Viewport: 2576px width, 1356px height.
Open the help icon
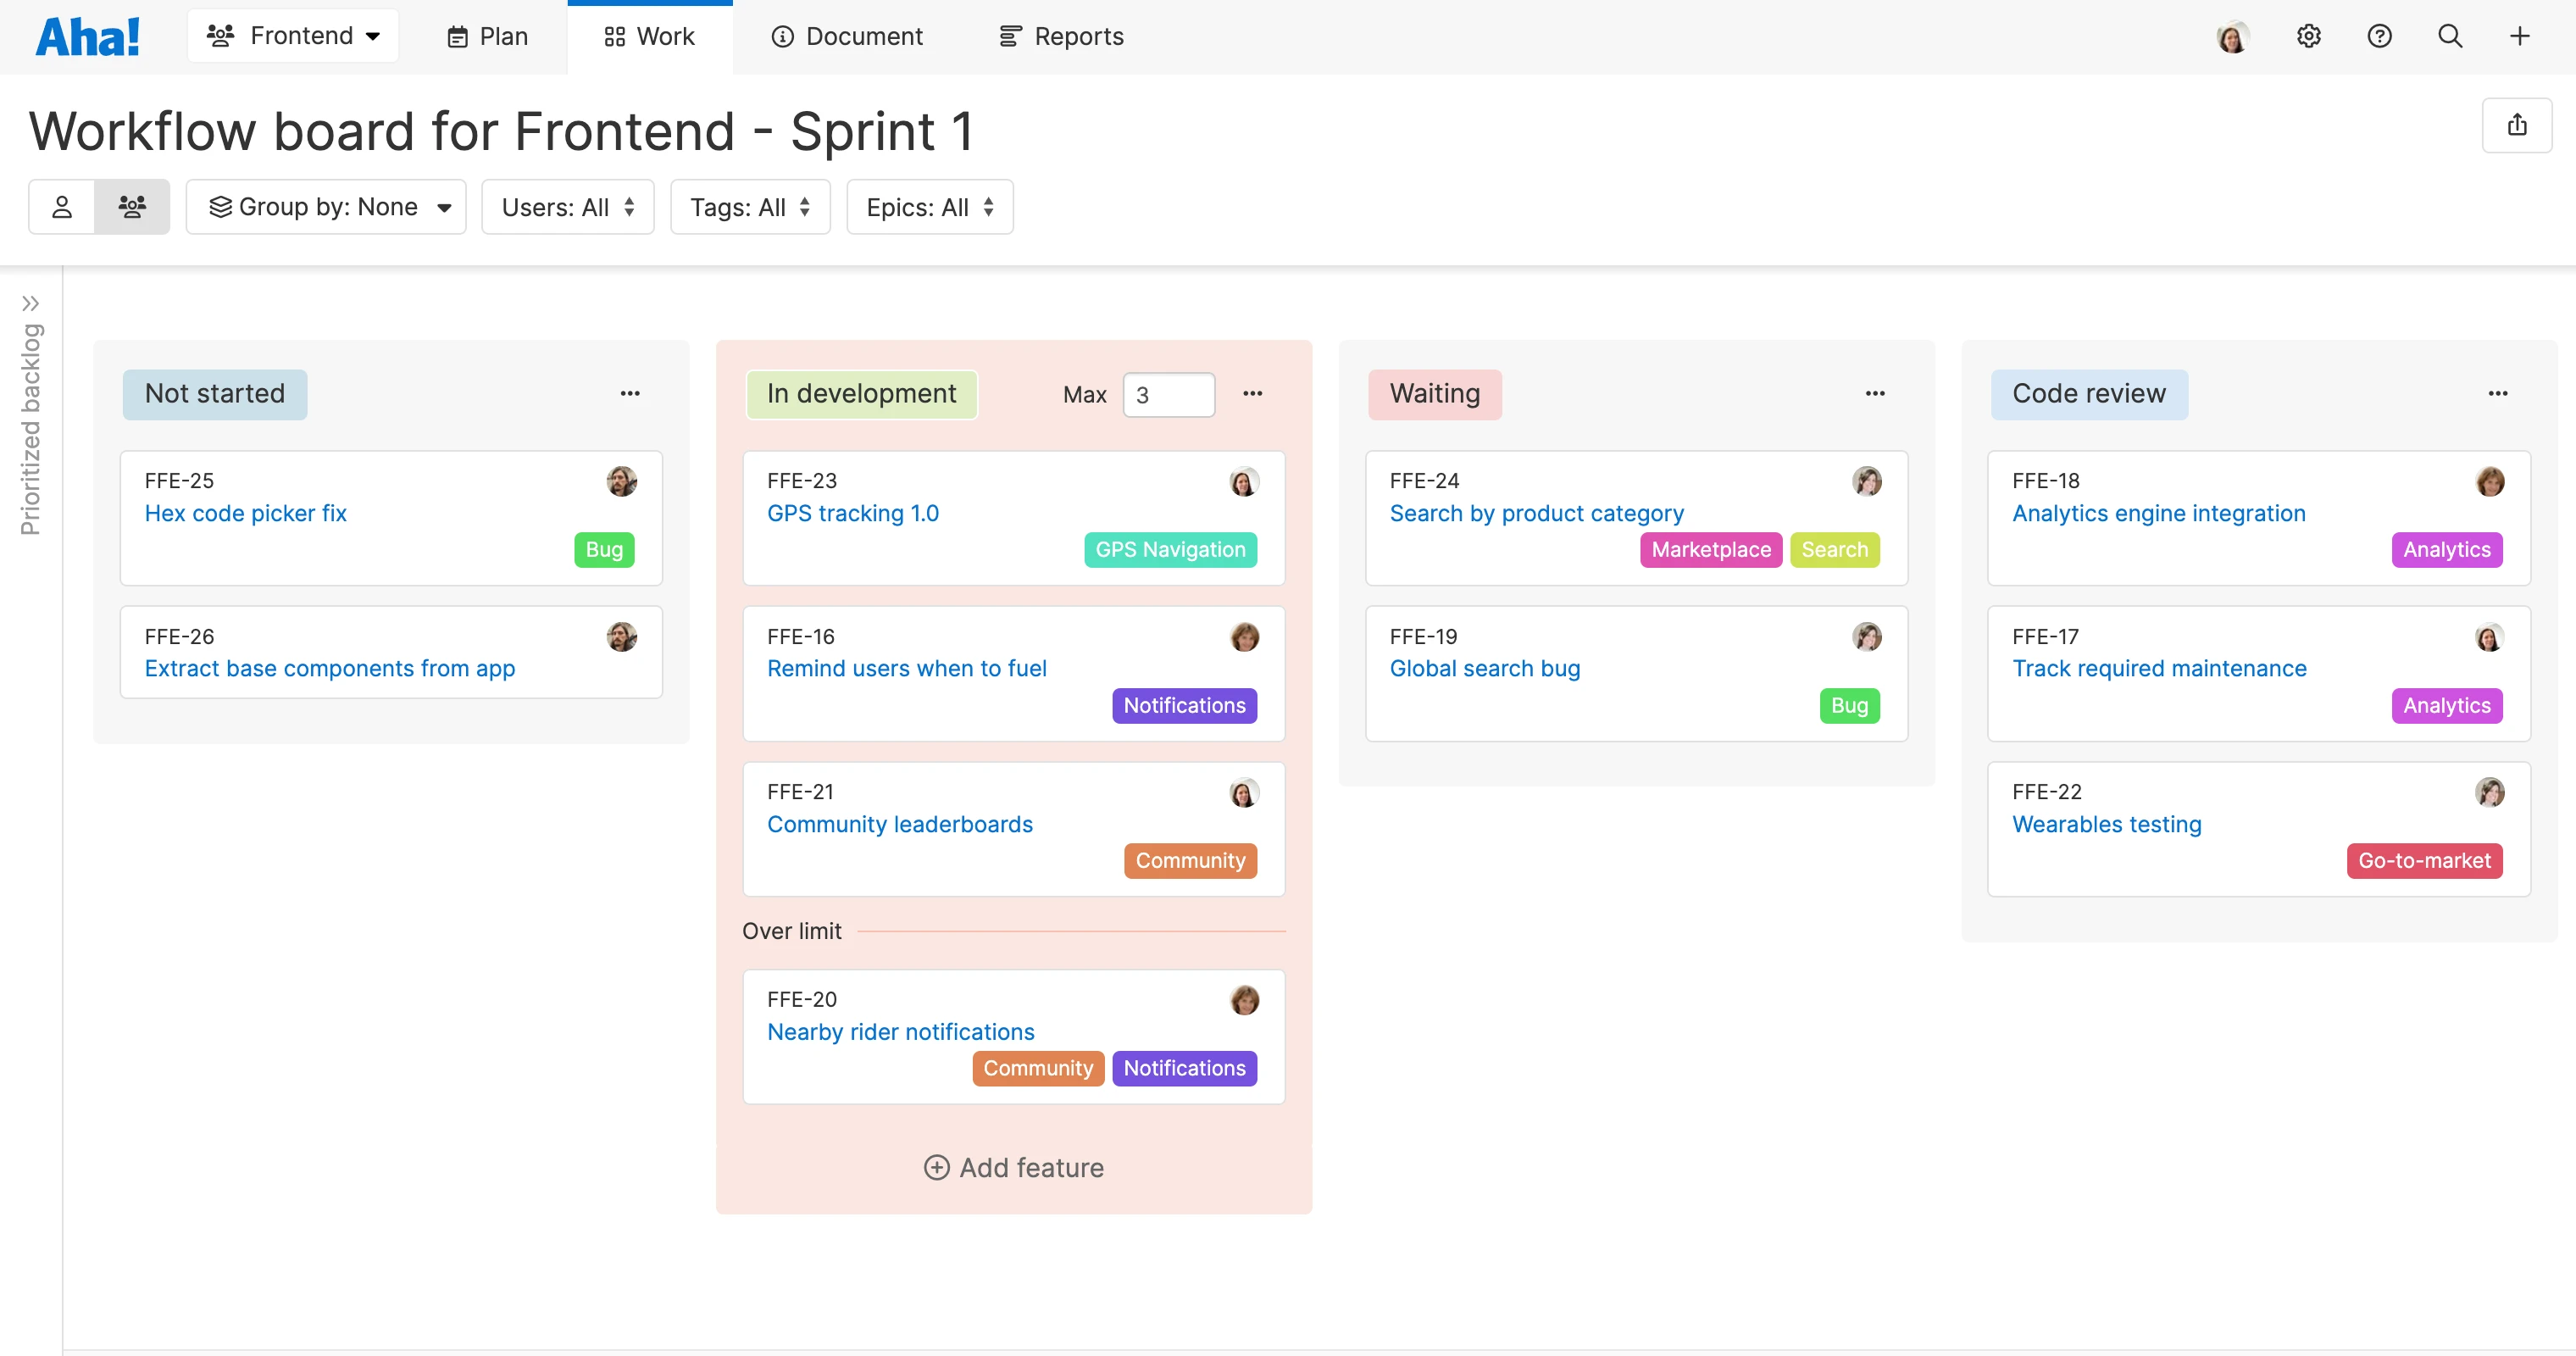(x=2379, y=36)
